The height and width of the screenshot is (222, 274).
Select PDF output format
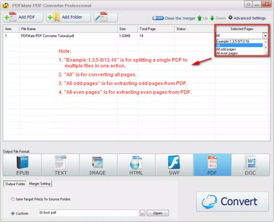212,165
